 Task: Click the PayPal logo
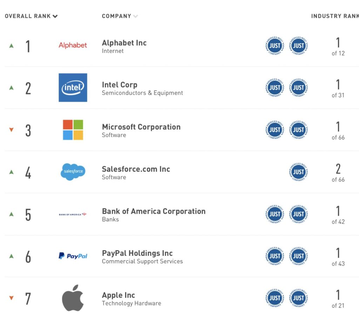coord(73,256)
